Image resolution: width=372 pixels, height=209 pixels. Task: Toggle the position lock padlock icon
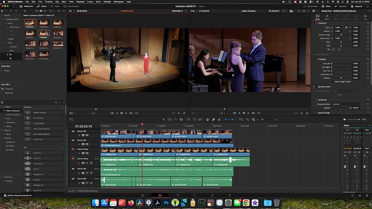click(219, 120)
